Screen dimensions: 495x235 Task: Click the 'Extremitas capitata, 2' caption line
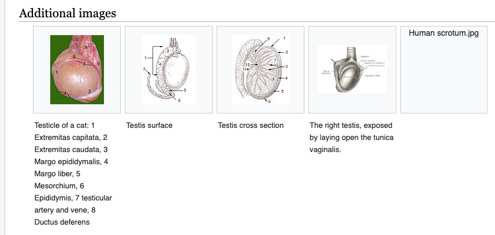pos(71,138)
